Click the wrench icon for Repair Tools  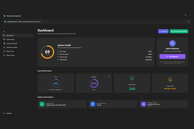pyautogui.click(x=4, y=51)
